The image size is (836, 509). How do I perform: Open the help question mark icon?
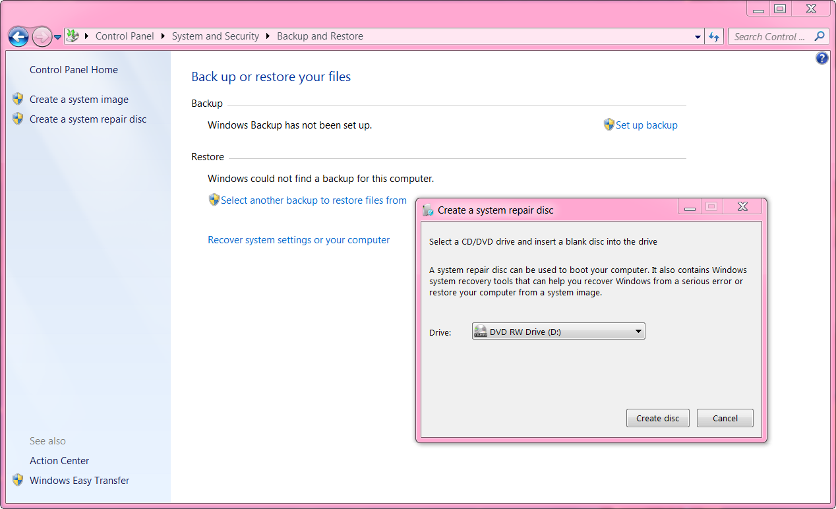[821, 59]
